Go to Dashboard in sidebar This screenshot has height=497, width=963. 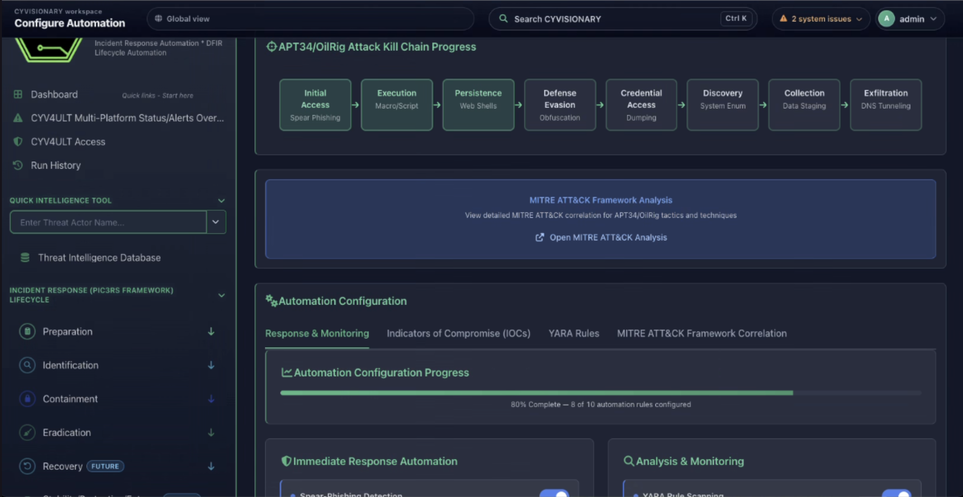54,94
